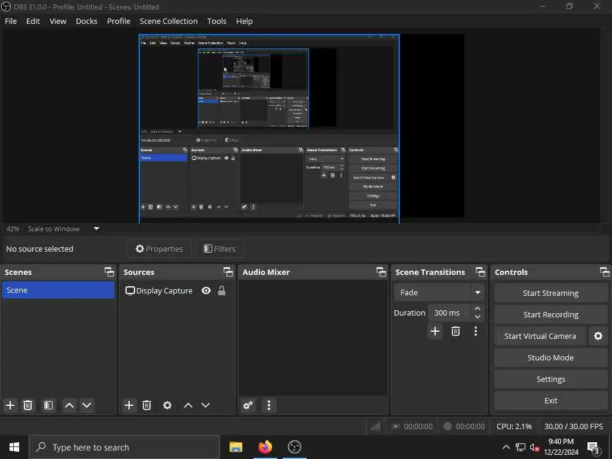This screenshot has height=459, width=612.
Task: Open the Fade transition dropdown
Action: coord(438,293)
